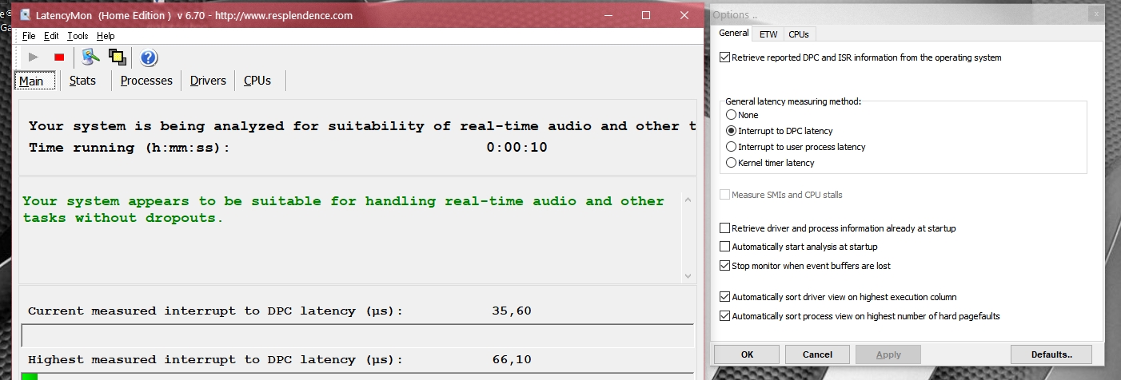This screenshot has height=380, width=1121.
Task: Open help via blue question mark icon
Action: [x=149, y=57]
